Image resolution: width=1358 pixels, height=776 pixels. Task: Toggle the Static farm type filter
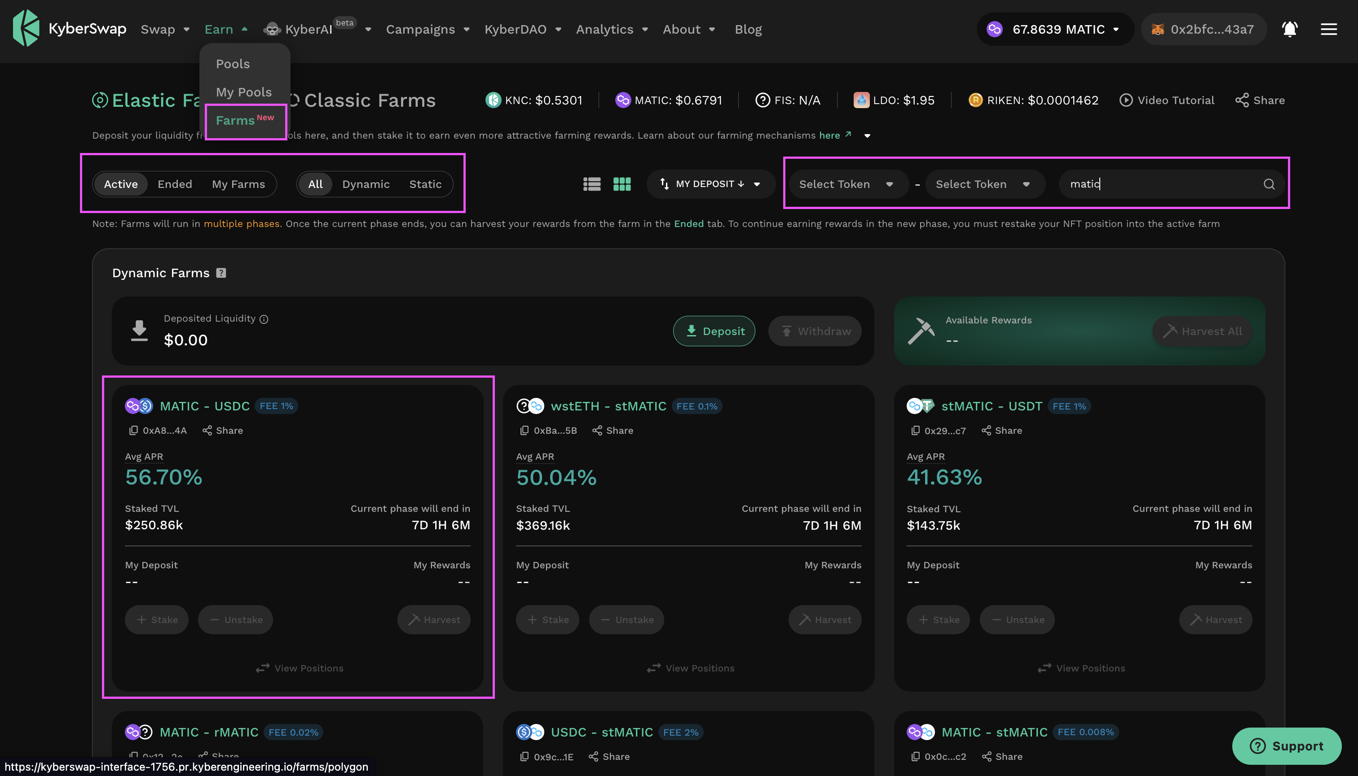[x=425, y=184]
